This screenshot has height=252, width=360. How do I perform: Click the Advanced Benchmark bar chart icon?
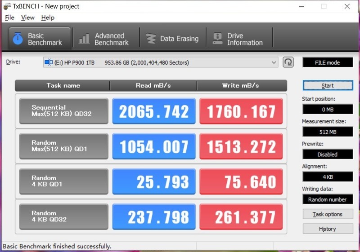click(x=84, y=39)
